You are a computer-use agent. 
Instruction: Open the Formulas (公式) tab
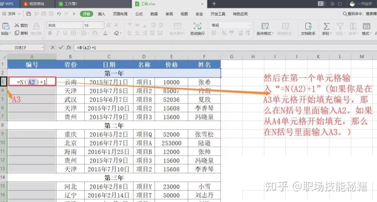(x=139, y=14)
